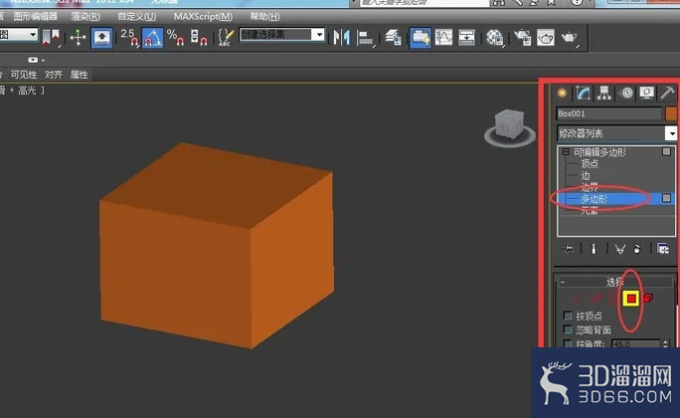
Task: Click the red cube element sub-object button
Action: click(647, 299)
